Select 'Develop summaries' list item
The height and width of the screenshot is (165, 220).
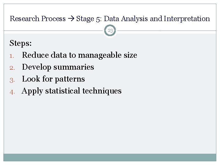58,67
